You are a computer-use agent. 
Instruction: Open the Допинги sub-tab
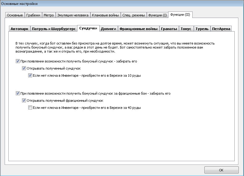[108, 29]
